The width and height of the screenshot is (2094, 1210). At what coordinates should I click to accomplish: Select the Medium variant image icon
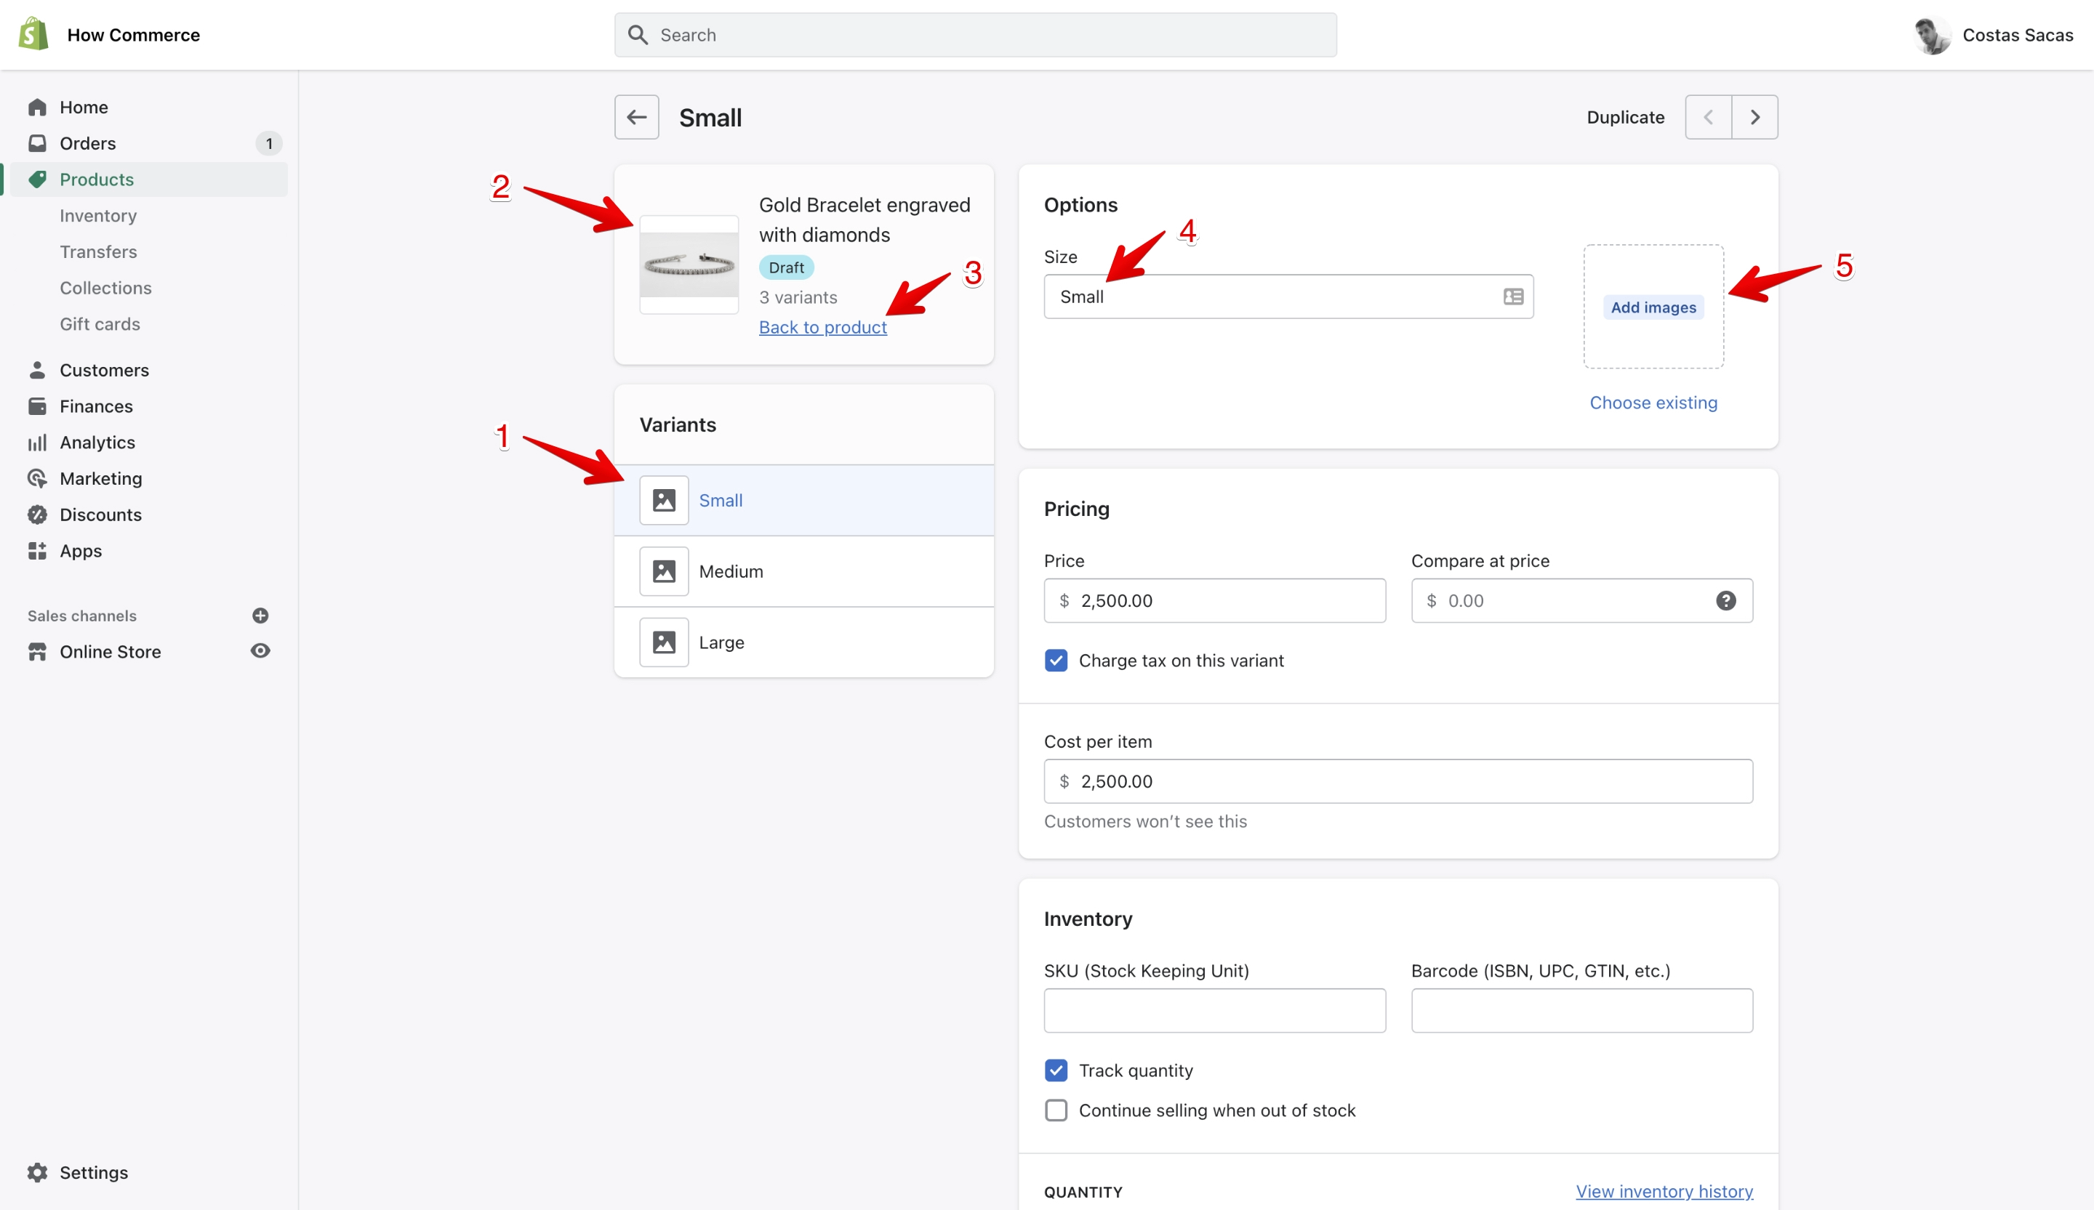[664, 571]
